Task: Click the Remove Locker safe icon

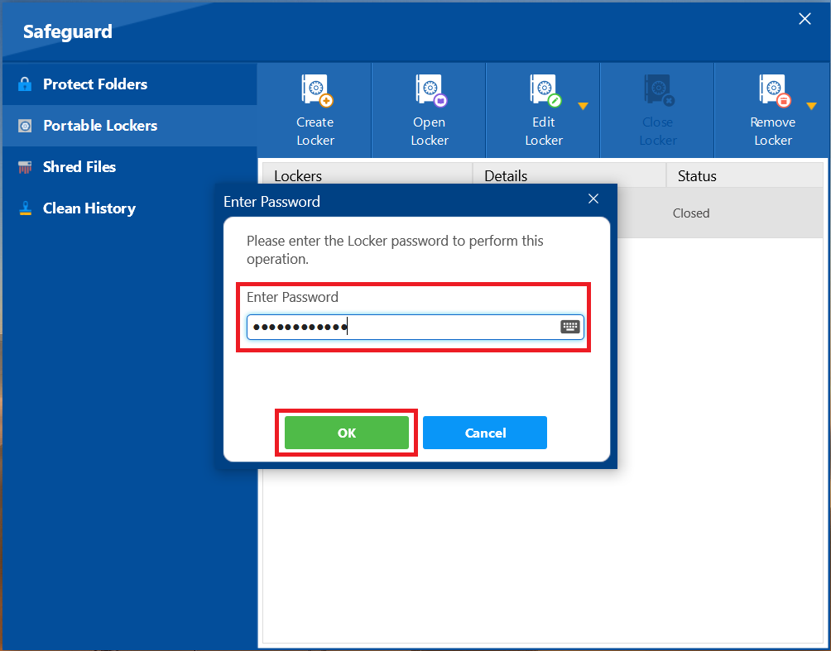Action: pyautogui.click(x=774, y=91)
